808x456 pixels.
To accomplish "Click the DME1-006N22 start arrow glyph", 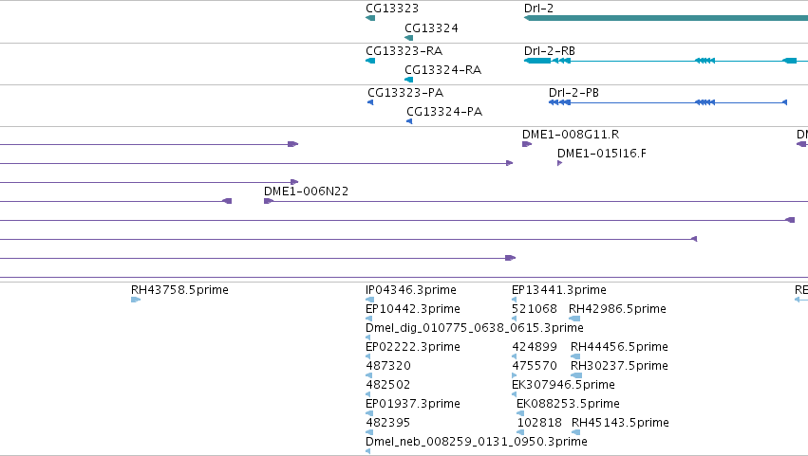I will click(x=269, y=201).
